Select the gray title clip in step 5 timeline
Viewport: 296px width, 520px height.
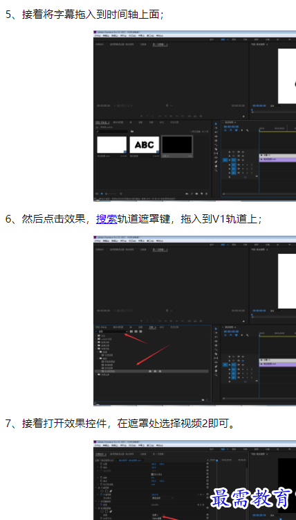tap(278, 155)
